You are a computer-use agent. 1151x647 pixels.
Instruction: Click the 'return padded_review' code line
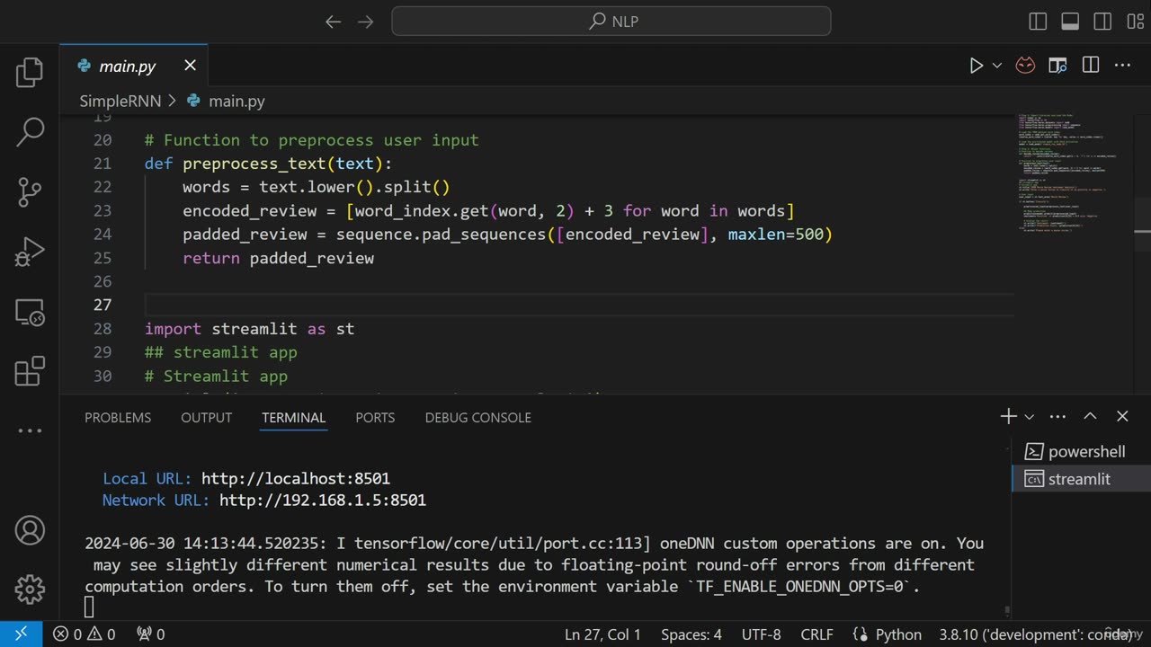[x=278, y=258]
